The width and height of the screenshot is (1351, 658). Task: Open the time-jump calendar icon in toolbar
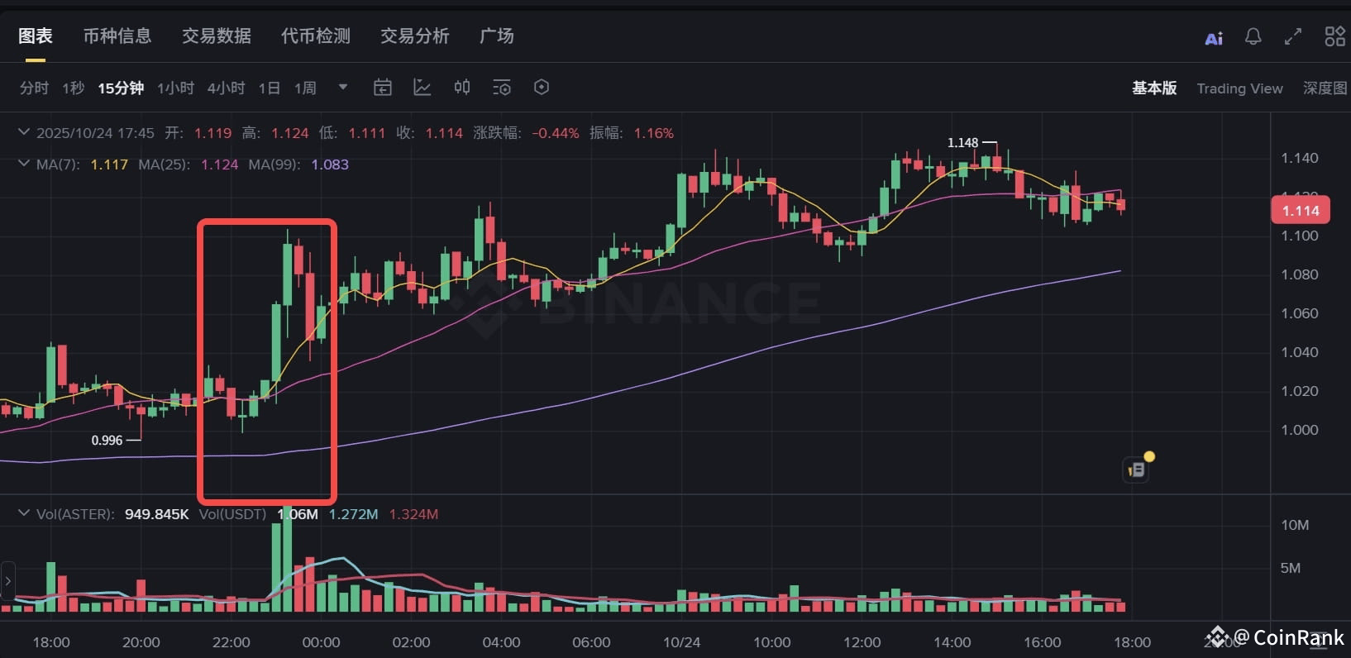[x=382, y=88]
